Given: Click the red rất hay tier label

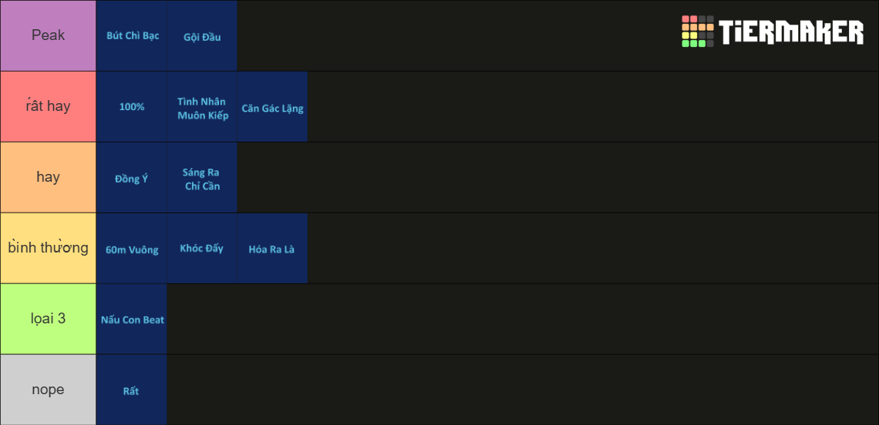Looking at the screenshot, I should pyautogui.click(x=49, y=106).
